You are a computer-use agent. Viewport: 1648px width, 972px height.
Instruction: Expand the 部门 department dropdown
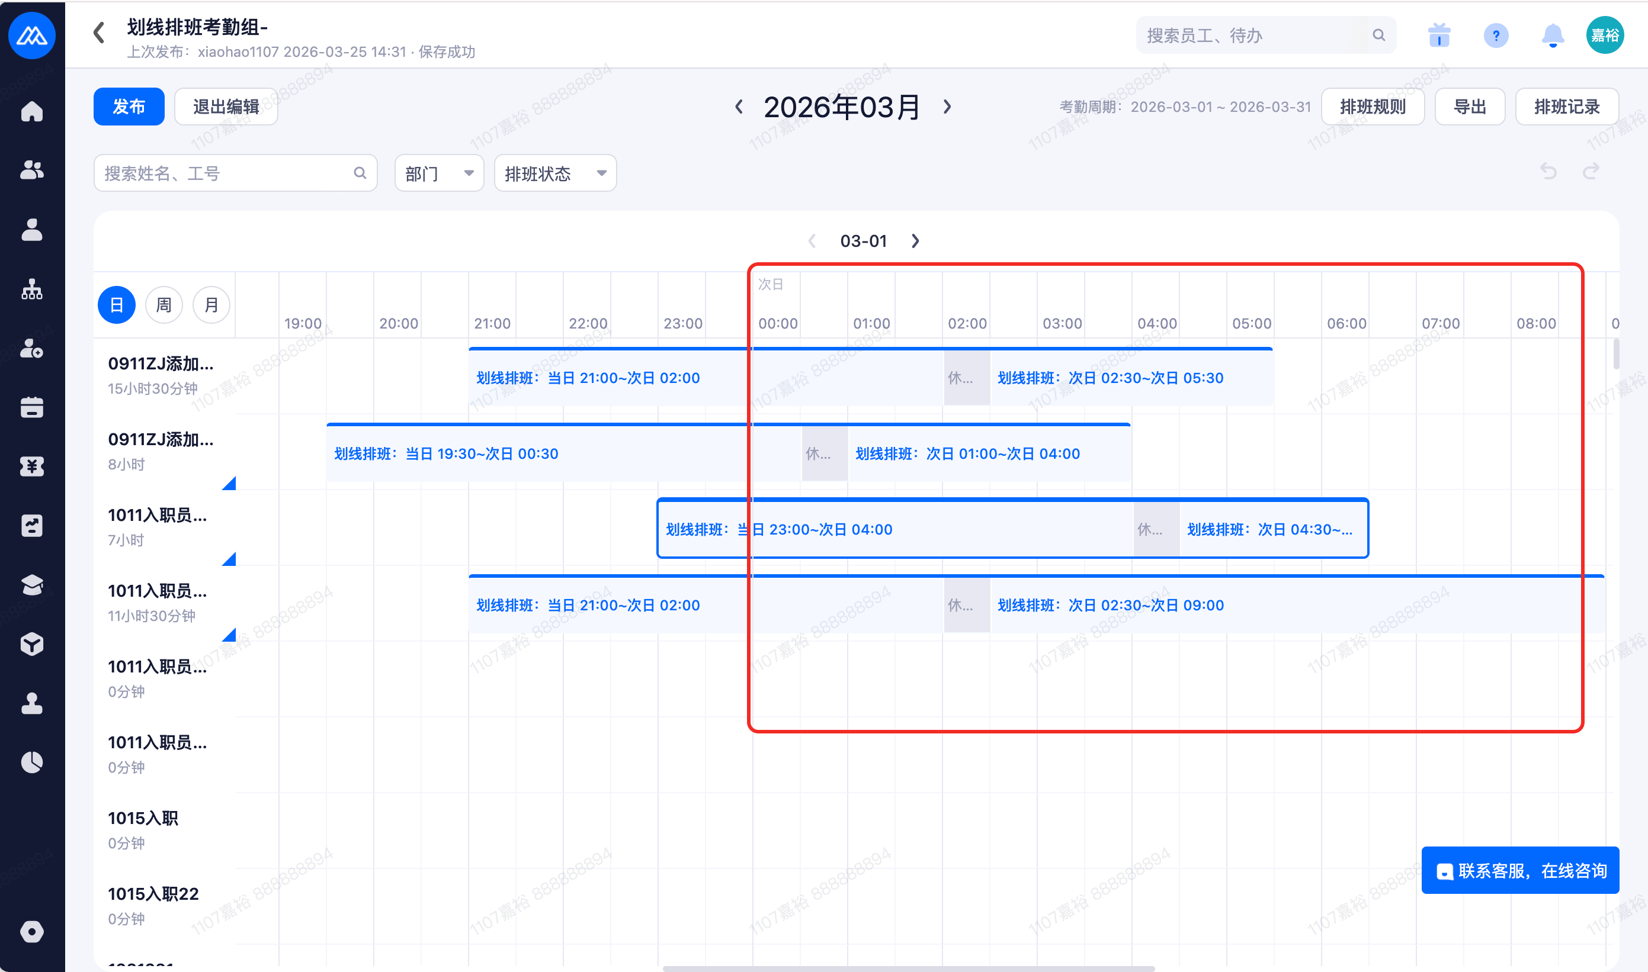[439, 173]
